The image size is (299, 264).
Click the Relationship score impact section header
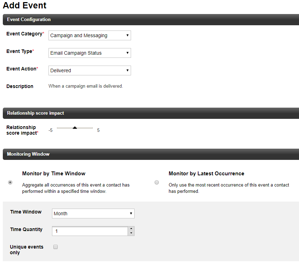pyautogui.click(x=35, y=113)
